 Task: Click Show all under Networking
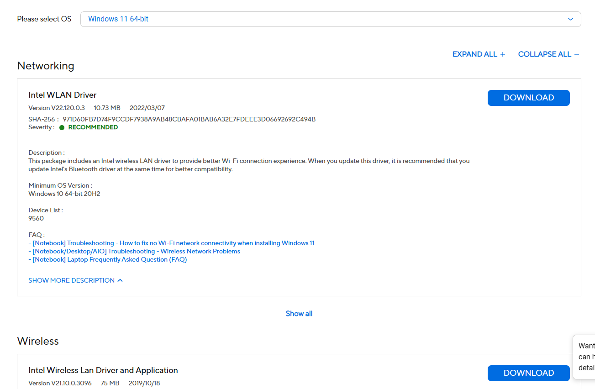coord(299,314)
